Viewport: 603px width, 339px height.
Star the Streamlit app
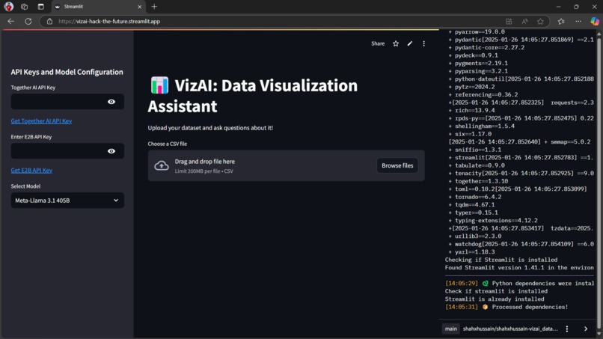tap(396, 43)
